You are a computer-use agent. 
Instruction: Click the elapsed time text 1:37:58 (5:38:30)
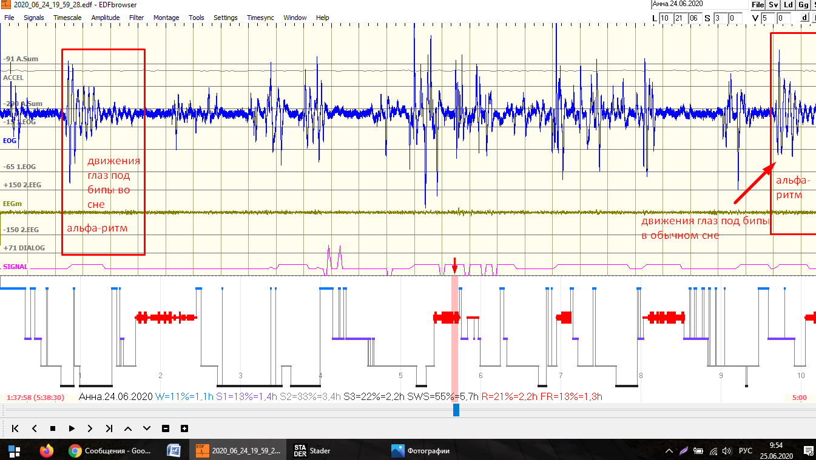pyautogui.click(x=35, y=398)
